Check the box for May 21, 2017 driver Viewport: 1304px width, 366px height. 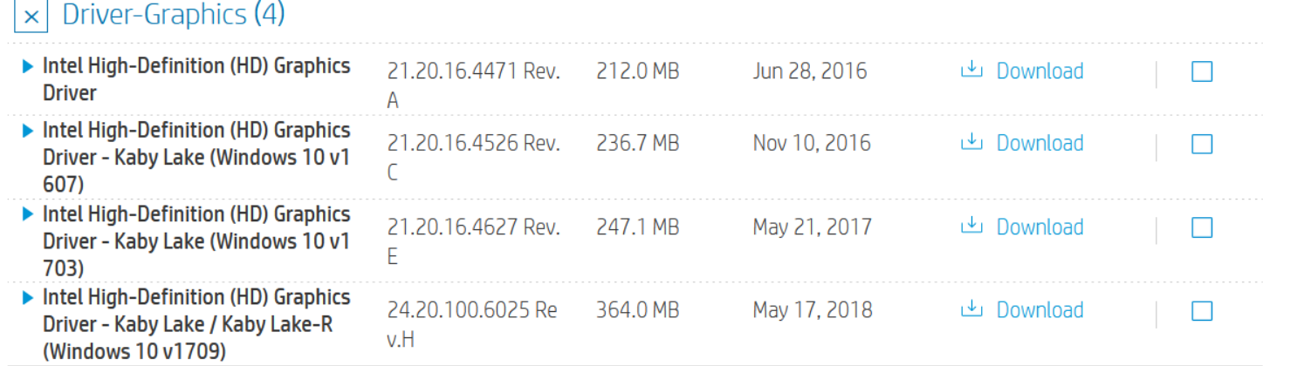pos(1202,227)
